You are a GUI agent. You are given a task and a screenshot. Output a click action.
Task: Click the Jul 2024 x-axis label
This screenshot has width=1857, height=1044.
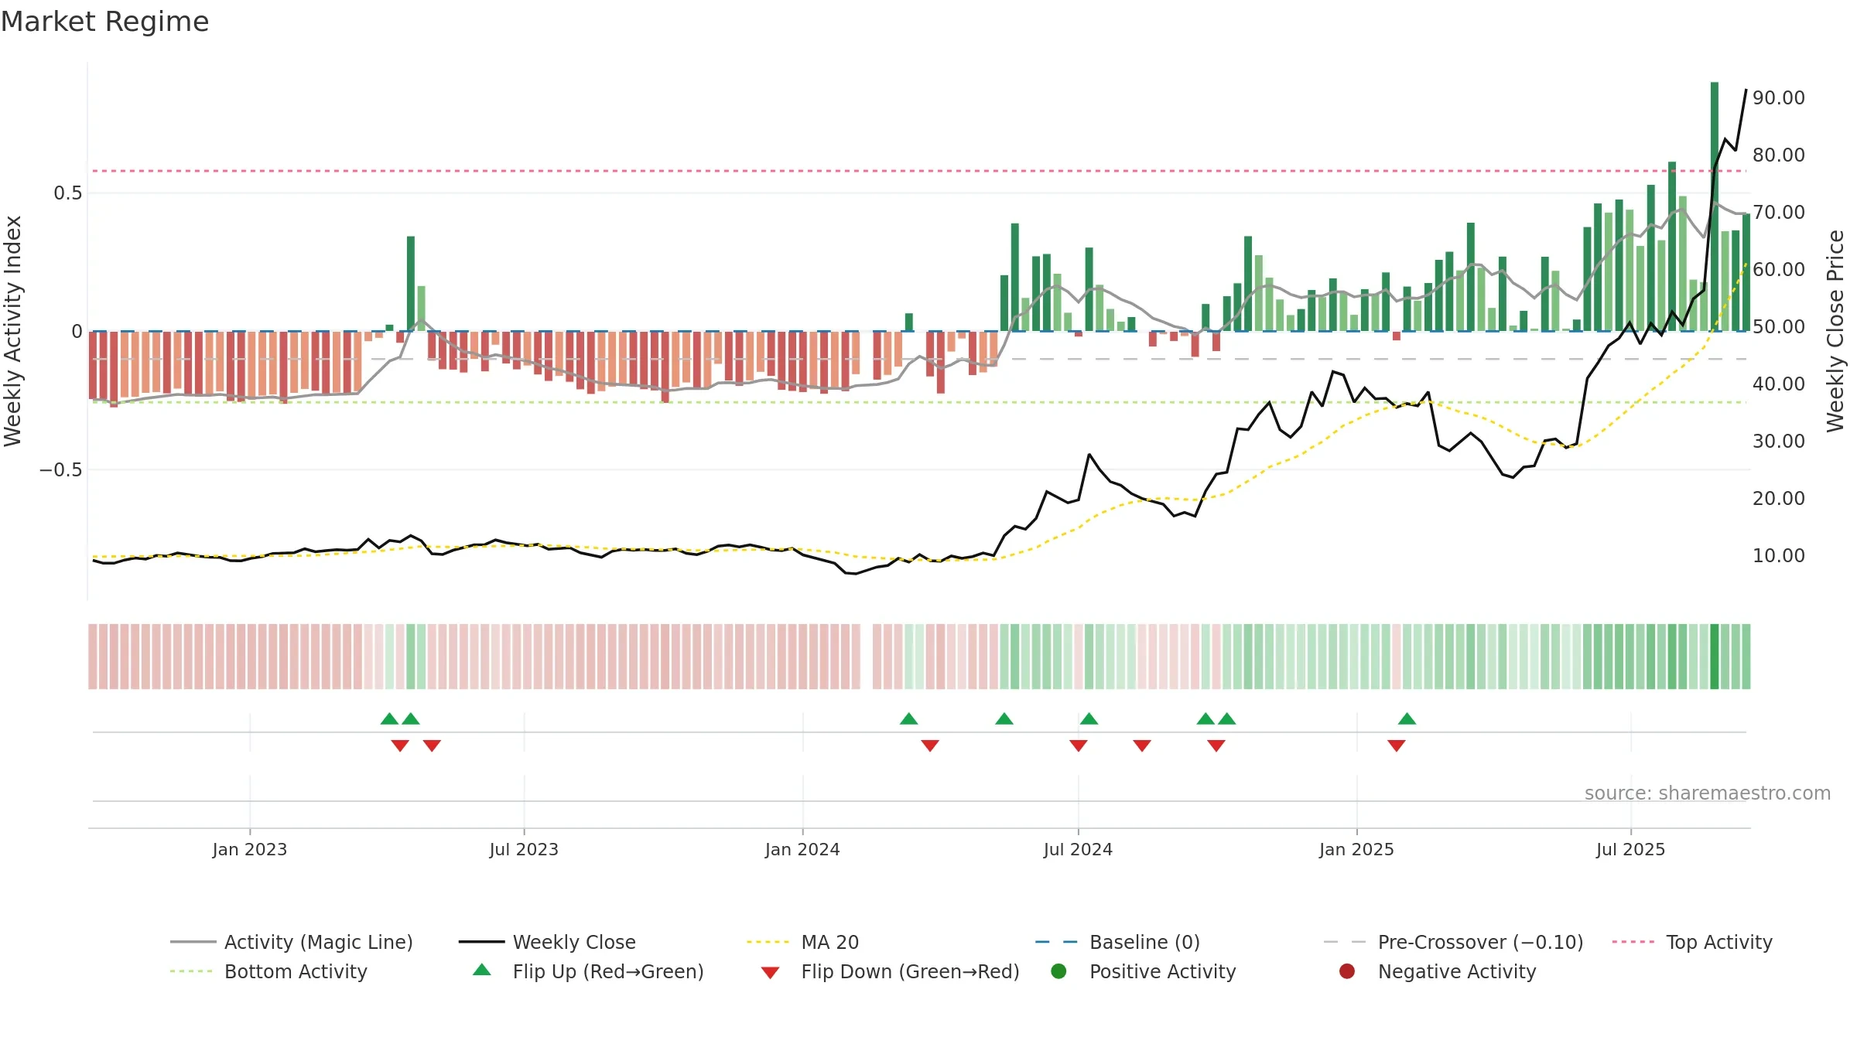point(1078,849)
